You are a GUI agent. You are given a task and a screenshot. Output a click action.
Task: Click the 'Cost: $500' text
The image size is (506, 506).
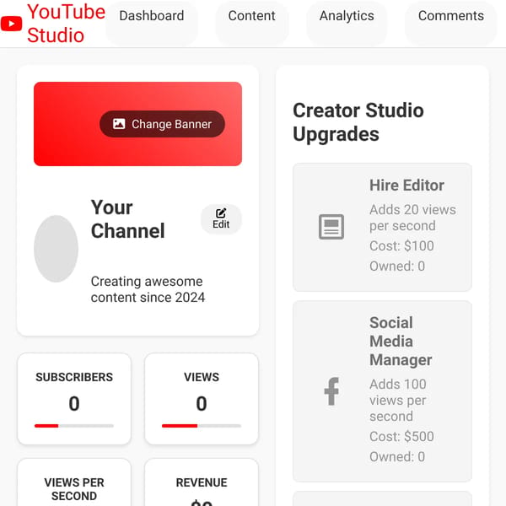(x=401, y=436)
